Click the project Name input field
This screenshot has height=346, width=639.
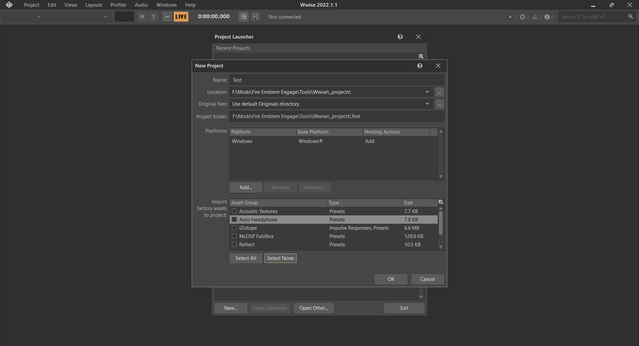336,80
